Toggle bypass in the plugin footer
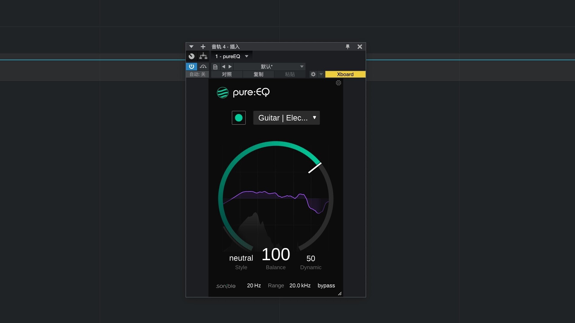Image resolution: width=575 pixels, height=323 pixels. (326, 286)
